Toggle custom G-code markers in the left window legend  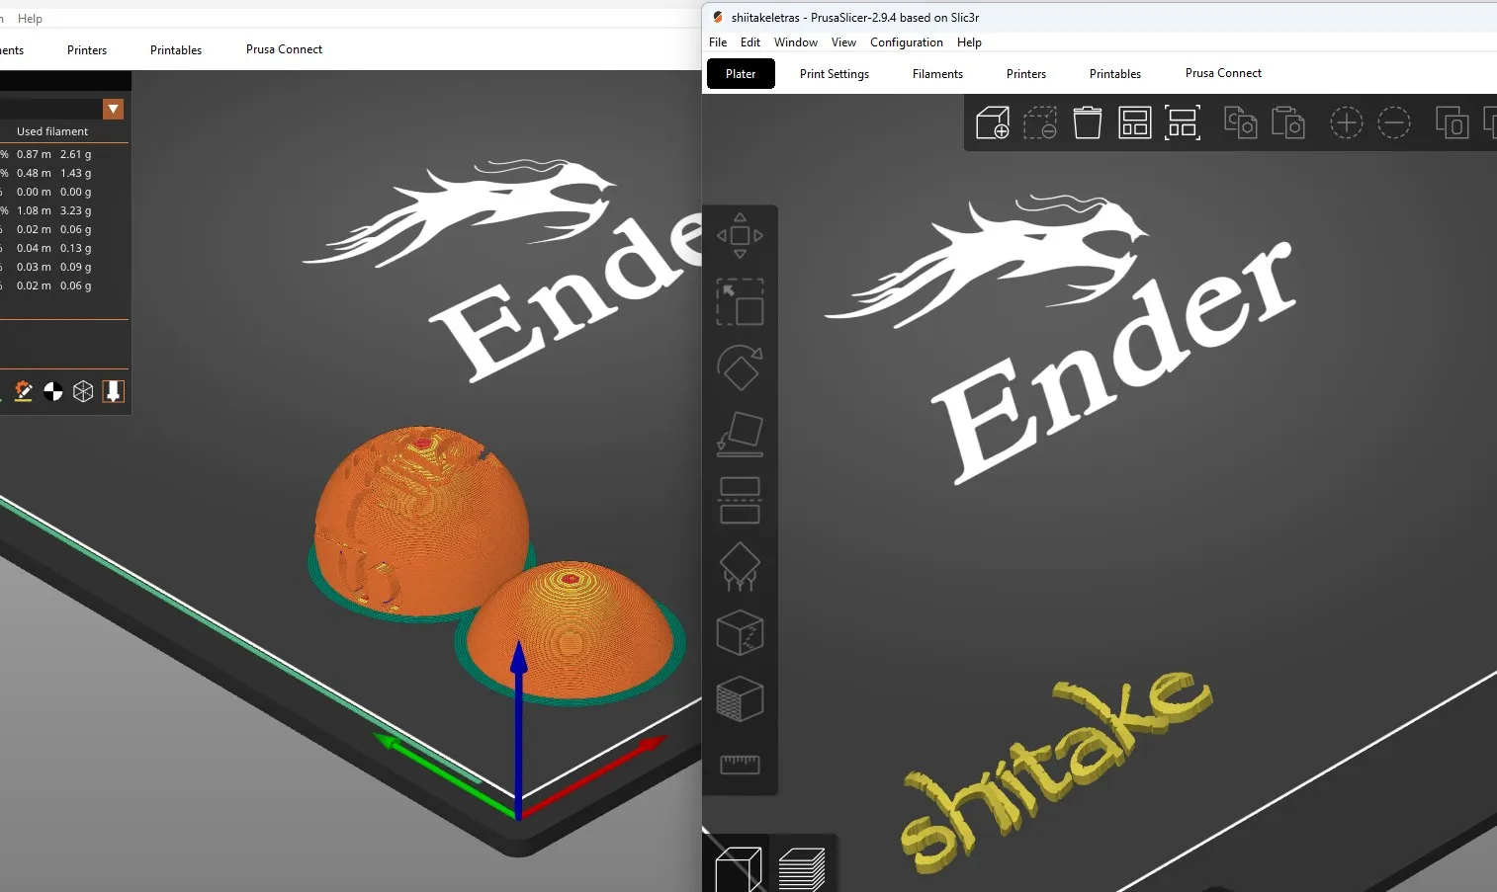pyautogui.click(x=24, y=392)
